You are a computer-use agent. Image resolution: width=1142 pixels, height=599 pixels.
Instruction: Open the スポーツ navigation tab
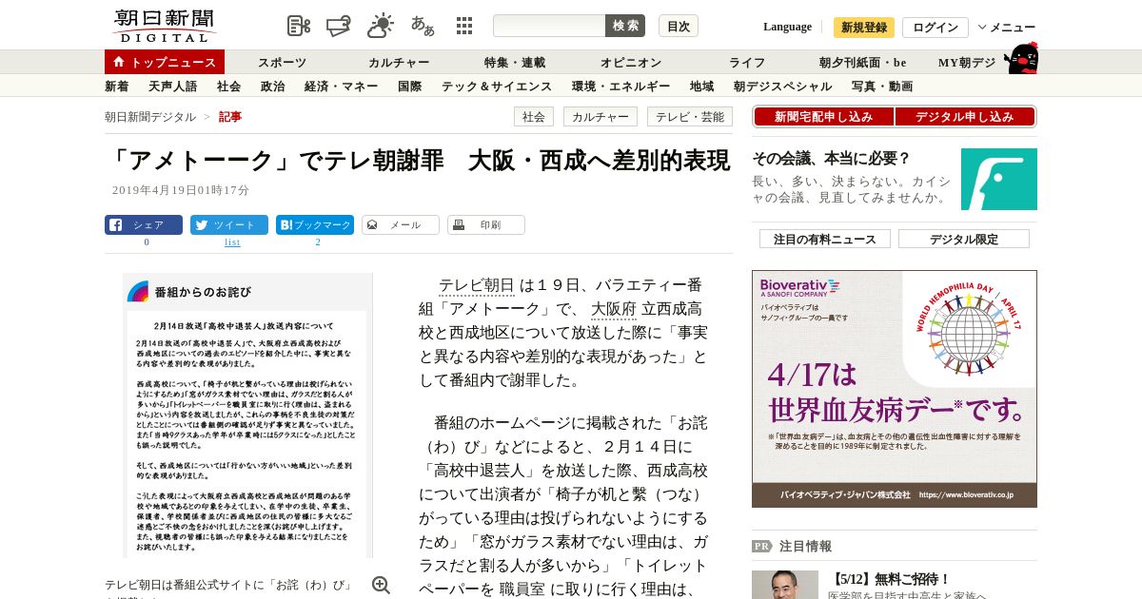282,63
